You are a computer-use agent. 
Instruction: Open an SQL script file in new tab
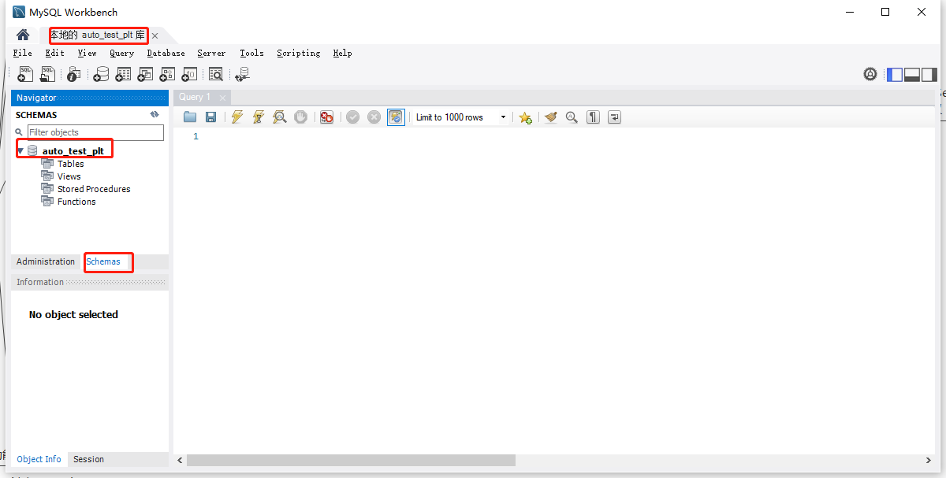tap(47, 74)
